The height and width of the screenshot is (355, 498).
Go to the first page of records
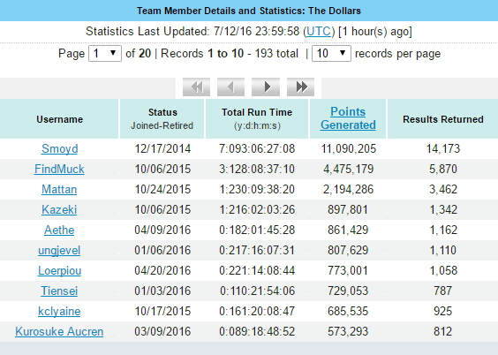point(196,87)
